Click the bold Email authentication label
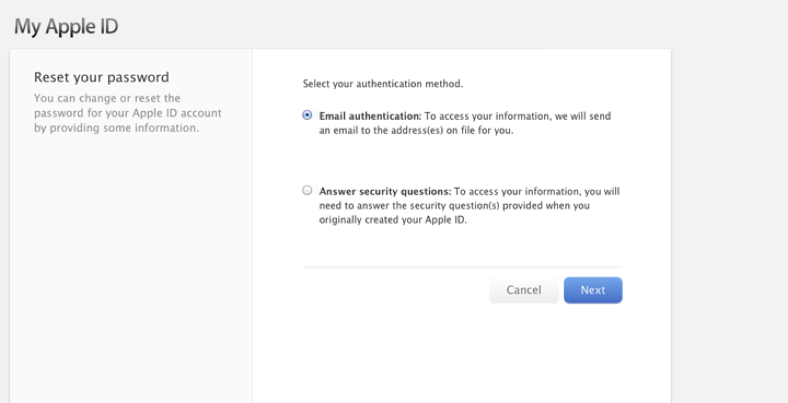Viewport: 788px width, 403px height. [368, 116]
